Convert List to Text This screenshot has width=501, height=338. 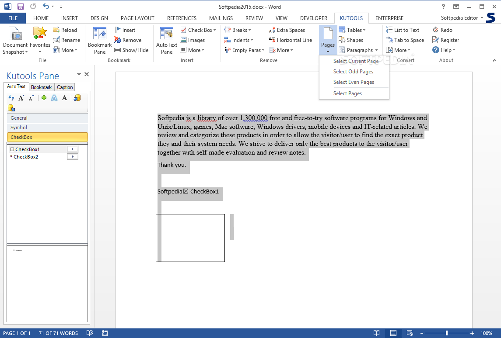point(403,30)
